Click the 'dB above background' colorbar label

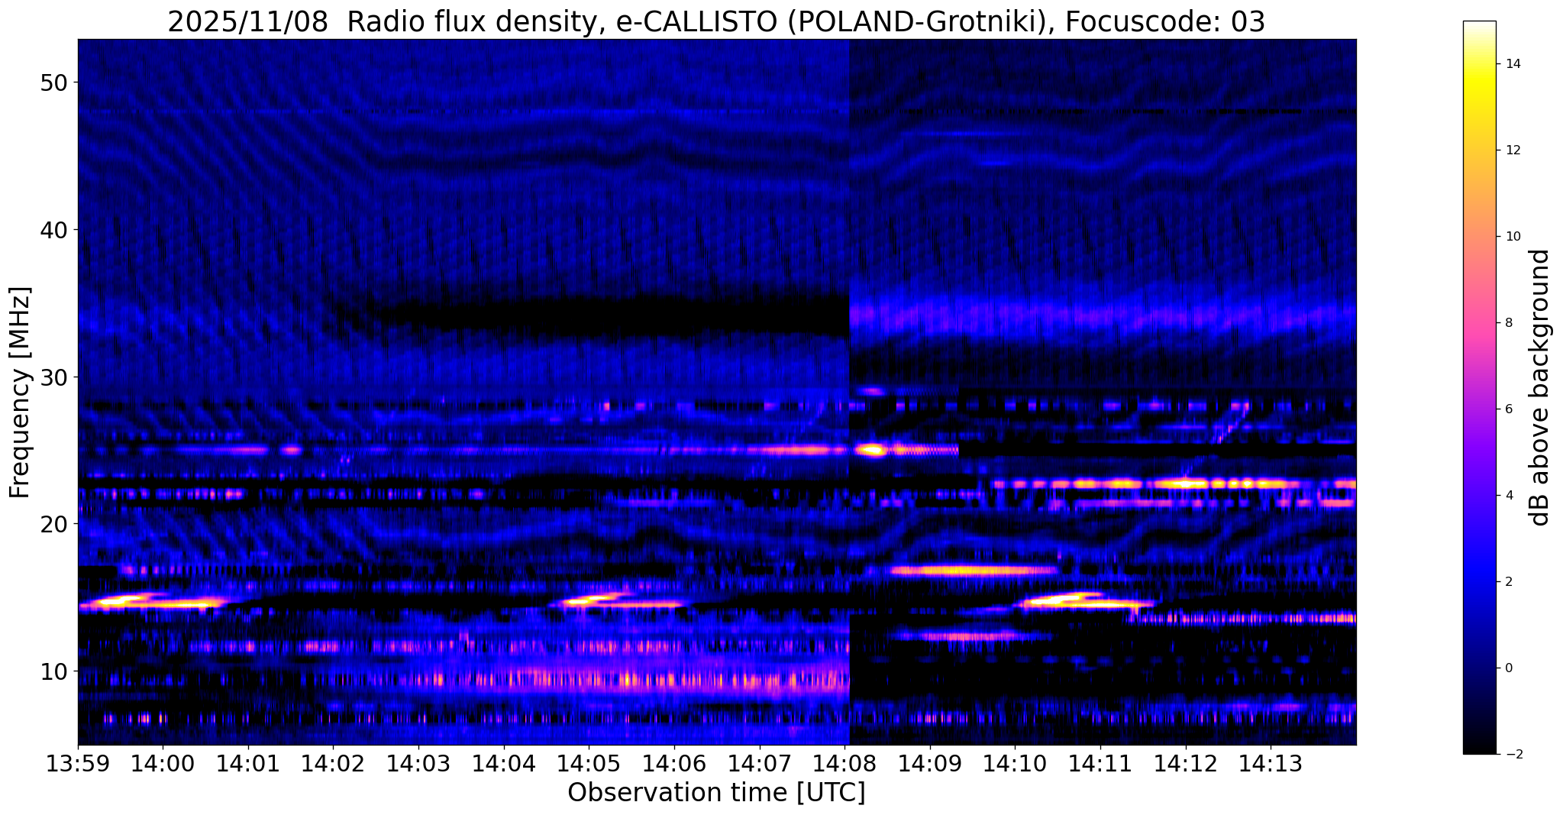[1540, 387]
